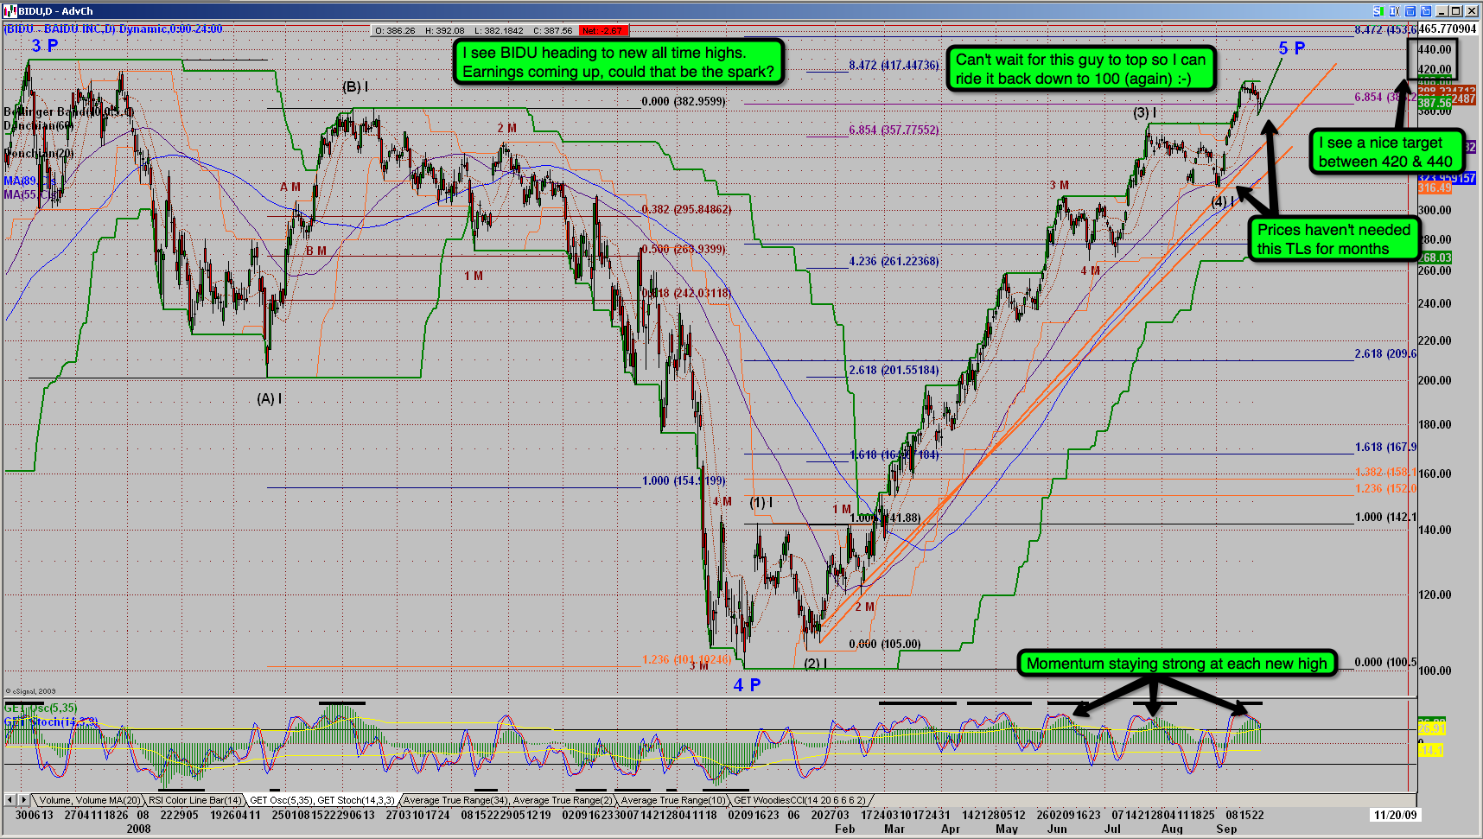
Task: Click the Sep month label on time axis
Action: pyautogui.click(x=1226, y=829)
